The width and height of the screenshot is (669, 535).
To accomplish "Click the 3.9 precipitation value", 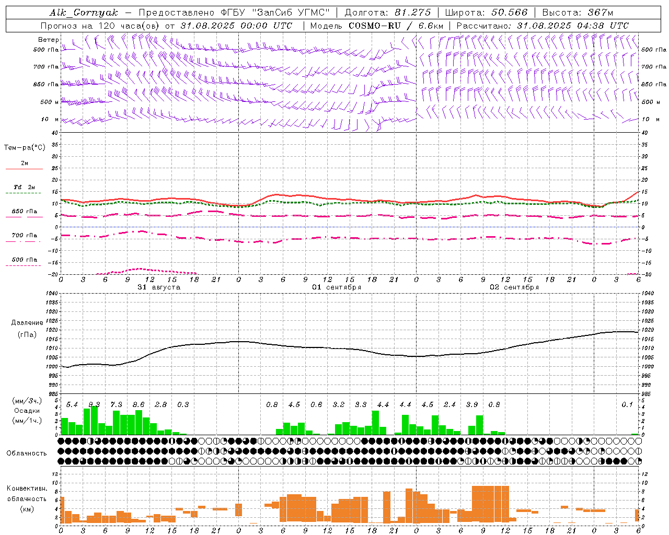I will 472,405.
